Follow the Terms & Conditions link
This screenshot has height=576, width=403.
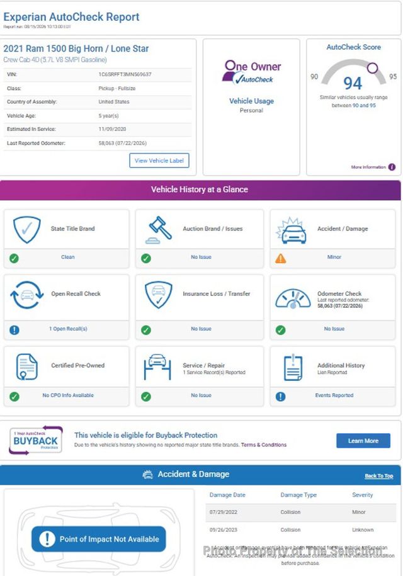click(264, 445)
